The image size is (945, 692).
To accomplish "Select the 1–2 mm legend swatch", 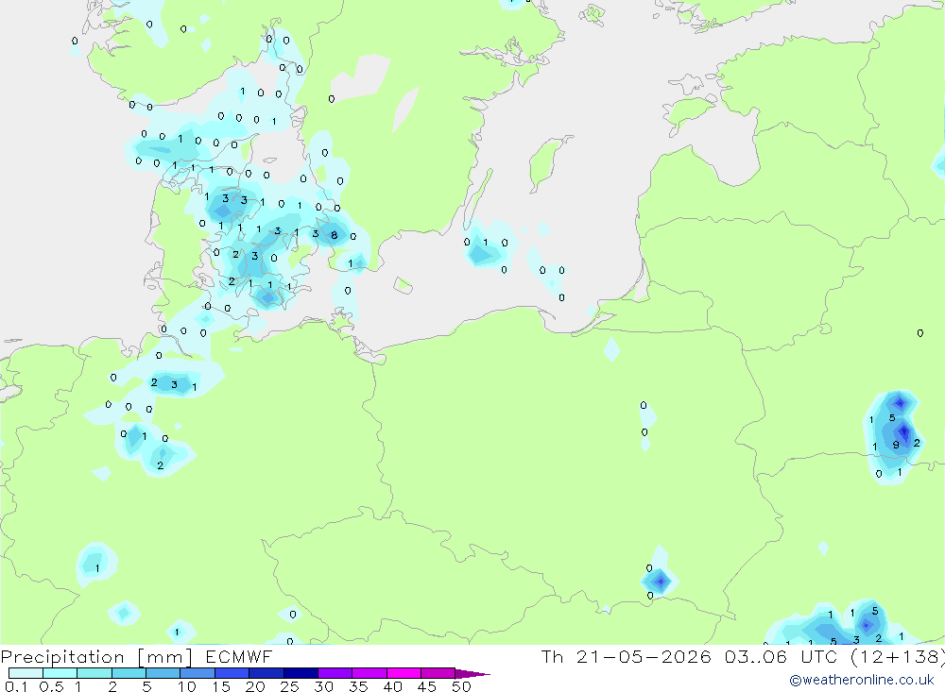I will point(94,673).
